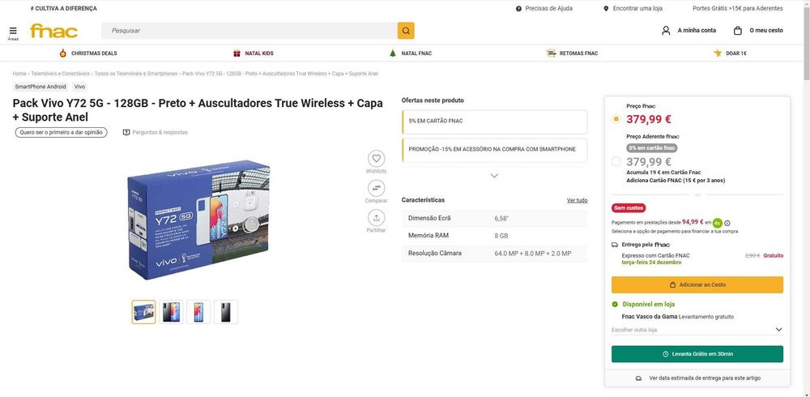
Task: Click Todos os Telemóveis e Smartphones breadcrumb
Action: [x=136, y=74]
